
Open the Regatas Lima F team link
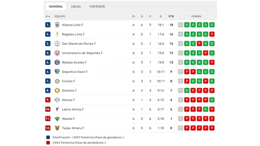click(x=73, y=34)
